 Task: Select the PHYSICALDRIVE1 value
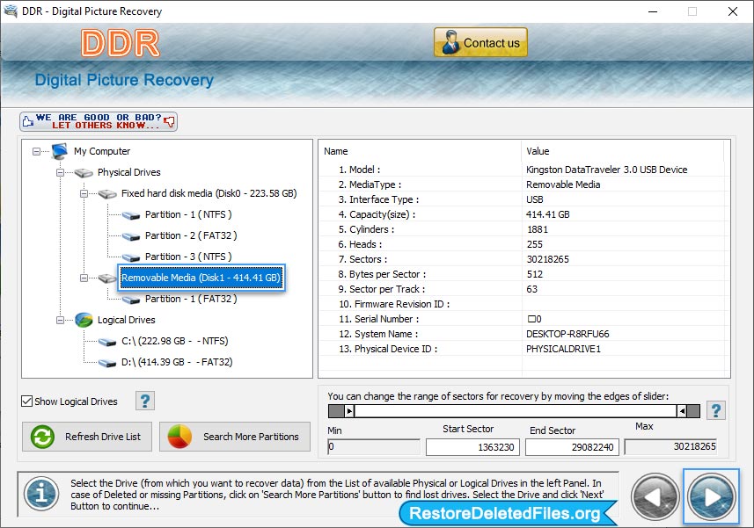click(563, 349)
